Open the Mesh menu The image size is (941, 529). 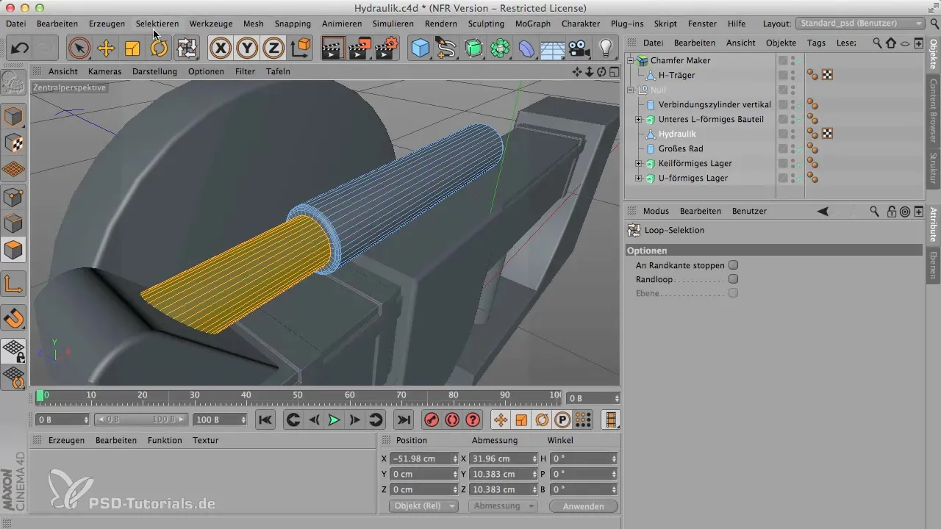tap(253, 24)
